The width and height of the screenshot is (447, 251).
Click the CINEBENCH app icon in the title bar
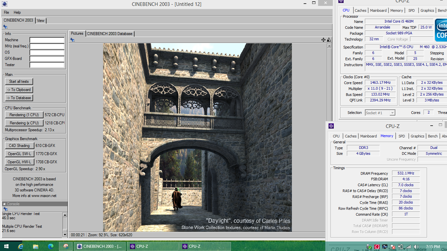click(5, 4)
